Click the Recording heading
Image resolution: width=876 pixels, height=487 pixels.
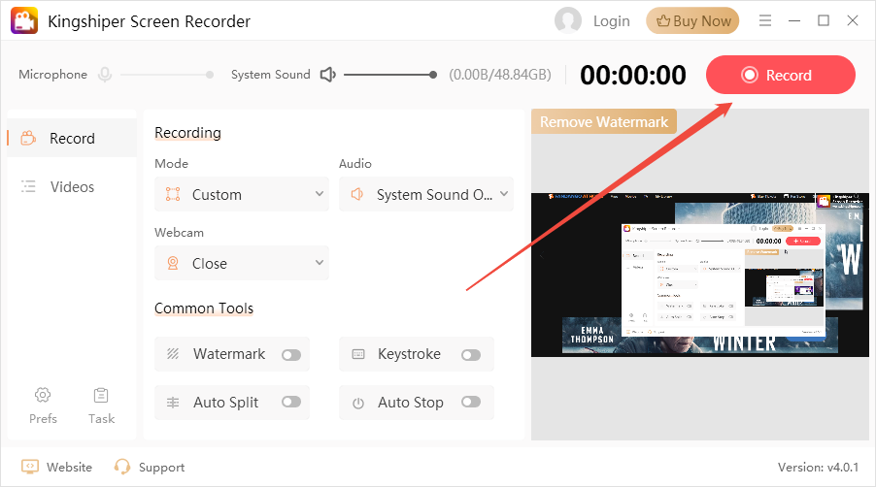point(187,133)
